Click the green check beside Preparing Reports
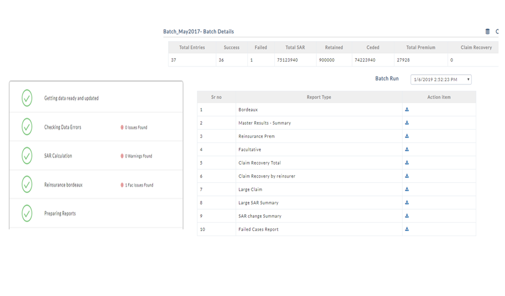 click(27, 214)
